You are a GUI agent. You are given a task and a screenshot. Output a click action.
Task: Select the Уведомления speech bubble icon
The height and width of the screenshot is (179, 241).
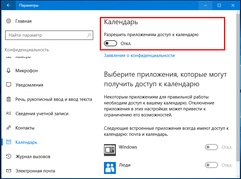pos(9,85)
